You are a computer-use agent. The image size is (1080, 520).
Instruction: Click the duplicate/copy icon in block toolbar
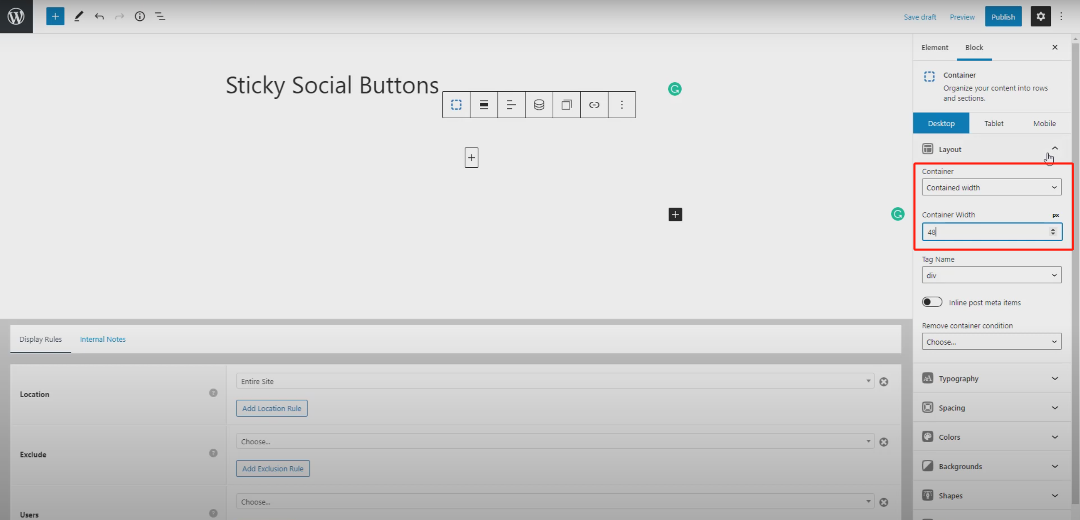(566, 104)
